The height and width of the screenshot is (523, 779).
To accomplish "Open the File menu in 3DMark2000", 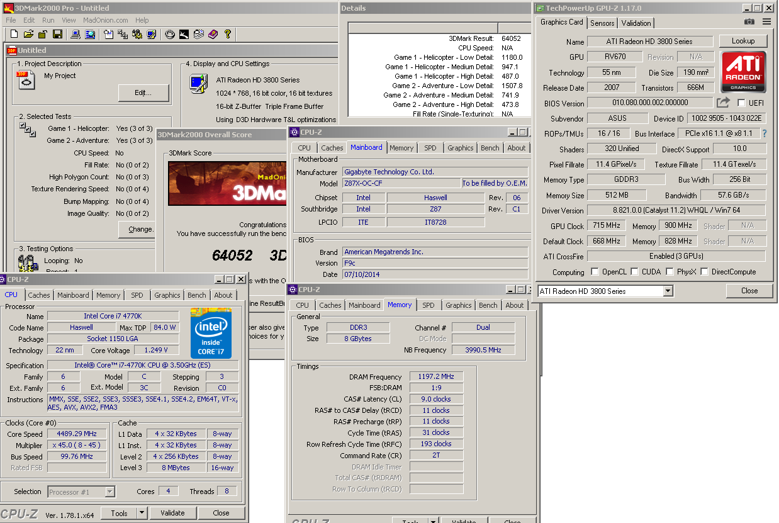I will (11, 20).
